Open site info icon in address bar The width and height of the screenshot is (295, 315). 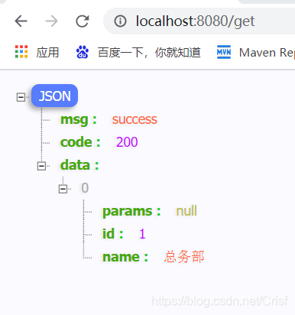tap(120, 21)
